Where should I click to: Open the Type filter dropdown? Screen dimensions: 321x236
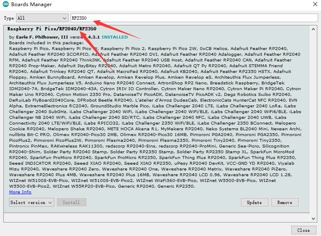42,18
